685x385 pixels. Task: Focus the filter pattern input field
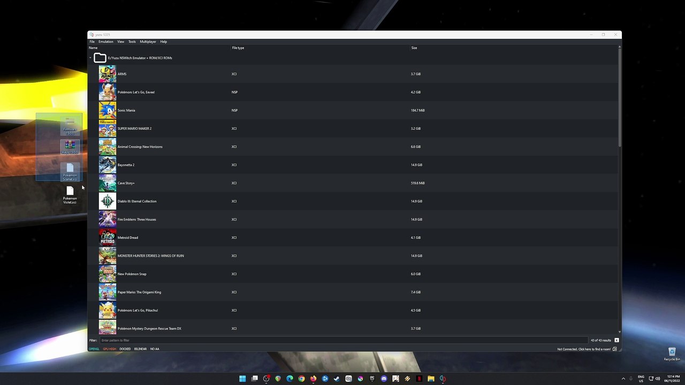point(344,340)
